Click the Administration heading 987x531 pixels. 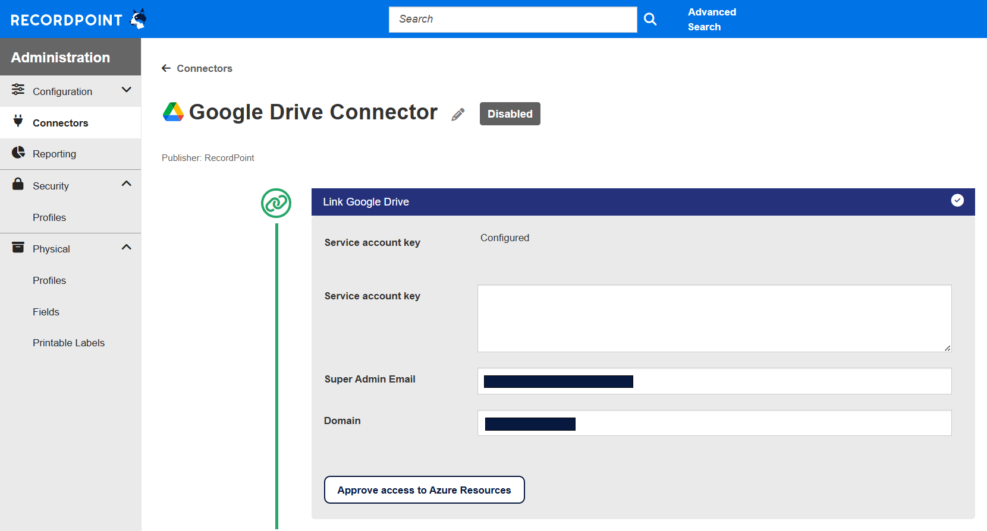[x=61, y=58]
